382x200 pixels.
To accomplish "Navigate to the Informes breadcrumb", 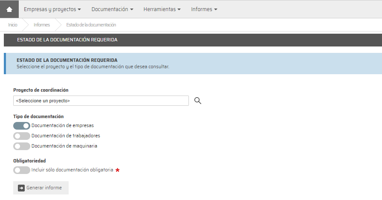I will (x=42, y=25).
